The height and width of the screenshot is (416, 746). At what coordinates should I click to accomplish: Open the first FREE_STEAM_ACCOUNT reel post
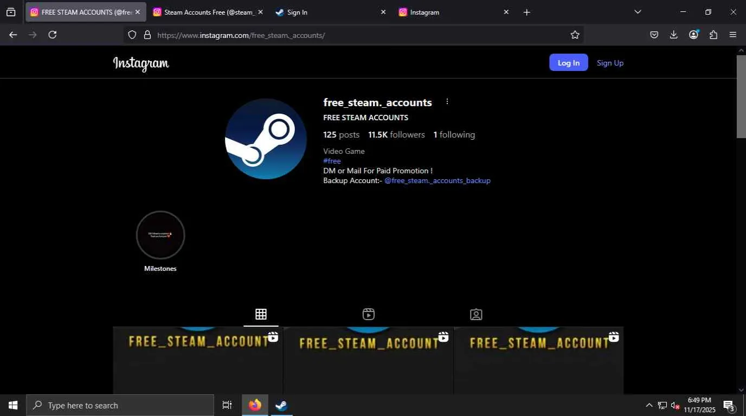point(198,360)
